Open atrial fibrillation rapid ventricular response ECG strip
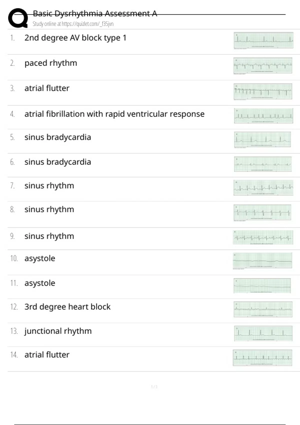 (263, 116)
